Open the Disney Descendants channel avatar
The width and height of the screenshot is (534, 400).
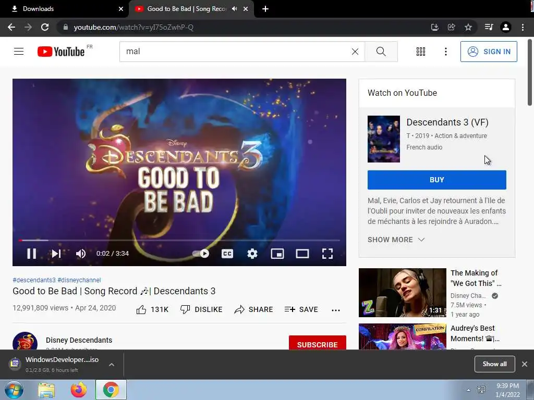click(25, 341)
